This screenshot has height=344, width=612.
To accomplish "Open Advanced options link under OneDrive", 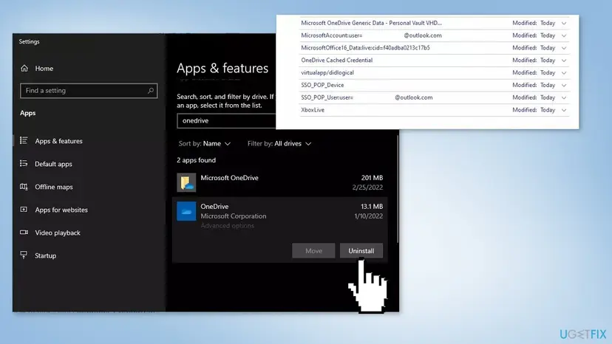I will pyautogui.click(x=227, y=225).
